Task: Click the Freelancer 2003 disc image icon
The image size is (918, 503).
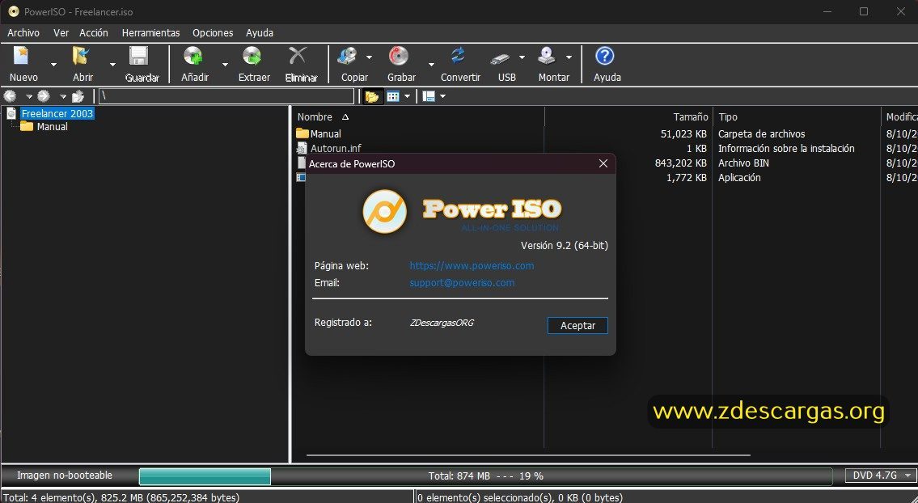Action: tap(11, 113)
